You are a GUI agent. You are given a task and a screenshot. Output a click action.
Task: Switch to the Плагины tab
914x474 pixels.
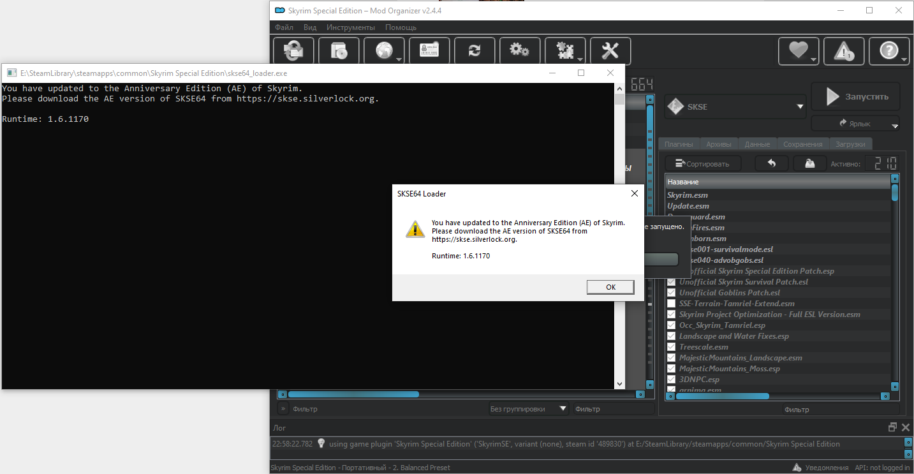point(679,144)
